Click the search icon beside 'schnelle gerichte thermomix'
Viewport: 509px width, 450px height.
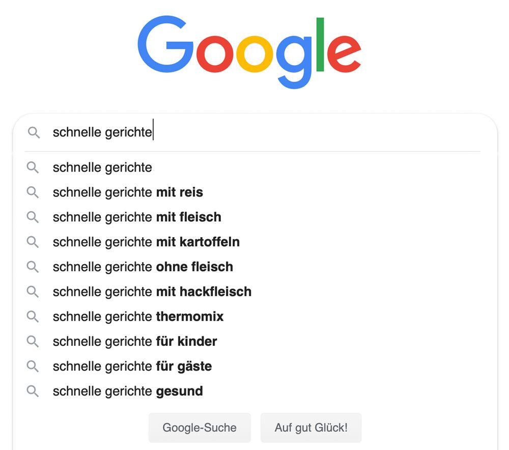click(33, 317)
